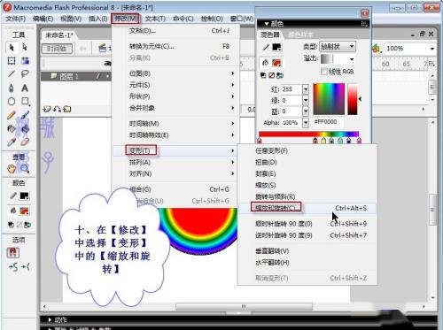Select the Eraser tool
The height and width of the screenshot is (330, 443).
(25, 142)
